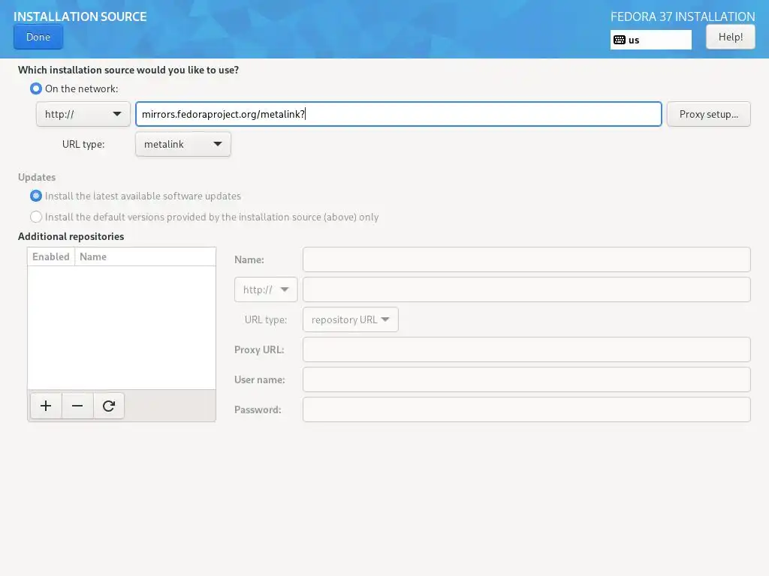Open Proxy setup... dialog
Image resolution: width=769 pixels, height=576 pixels.
(x=708, y=114)
